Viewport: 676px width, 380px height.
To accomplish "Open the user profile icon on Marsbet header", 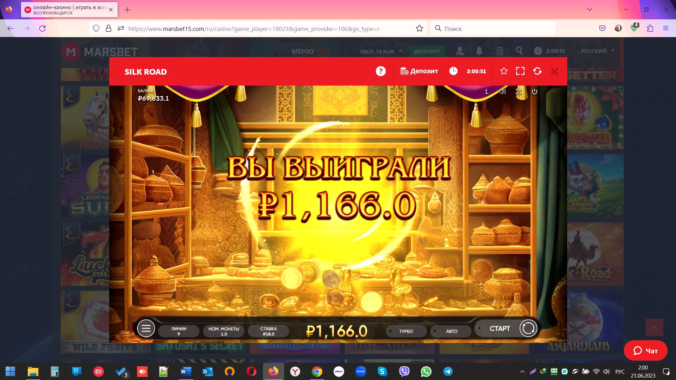I will point(460,51).
